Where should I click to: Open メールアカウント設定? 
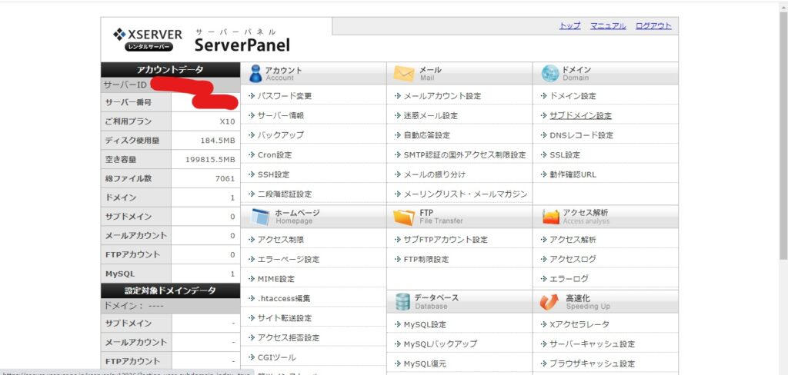point(442,96)
